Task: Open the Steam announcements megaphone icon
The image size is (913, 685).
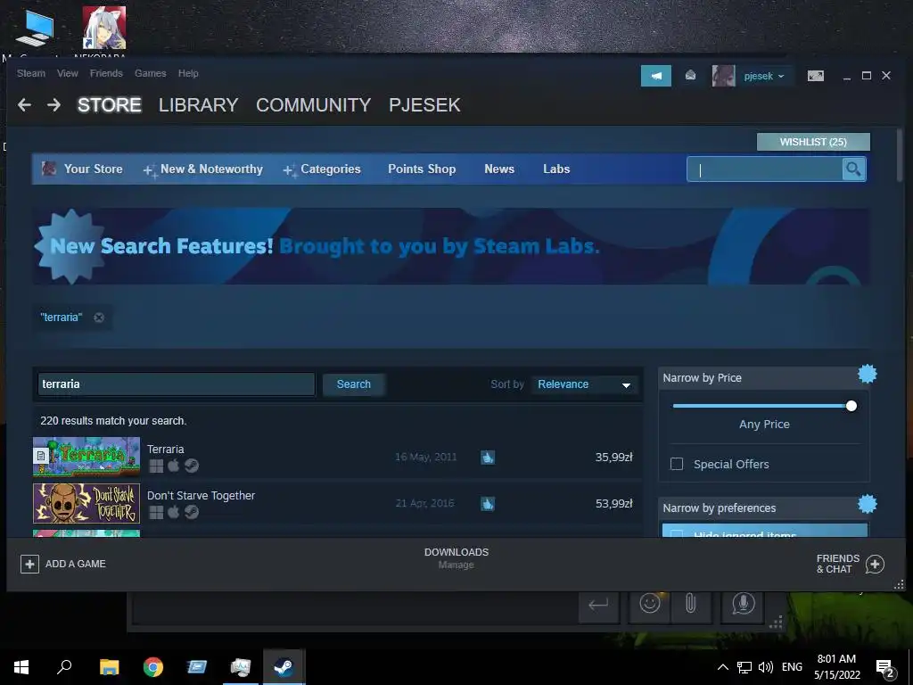Action: [x=656, y=76]
